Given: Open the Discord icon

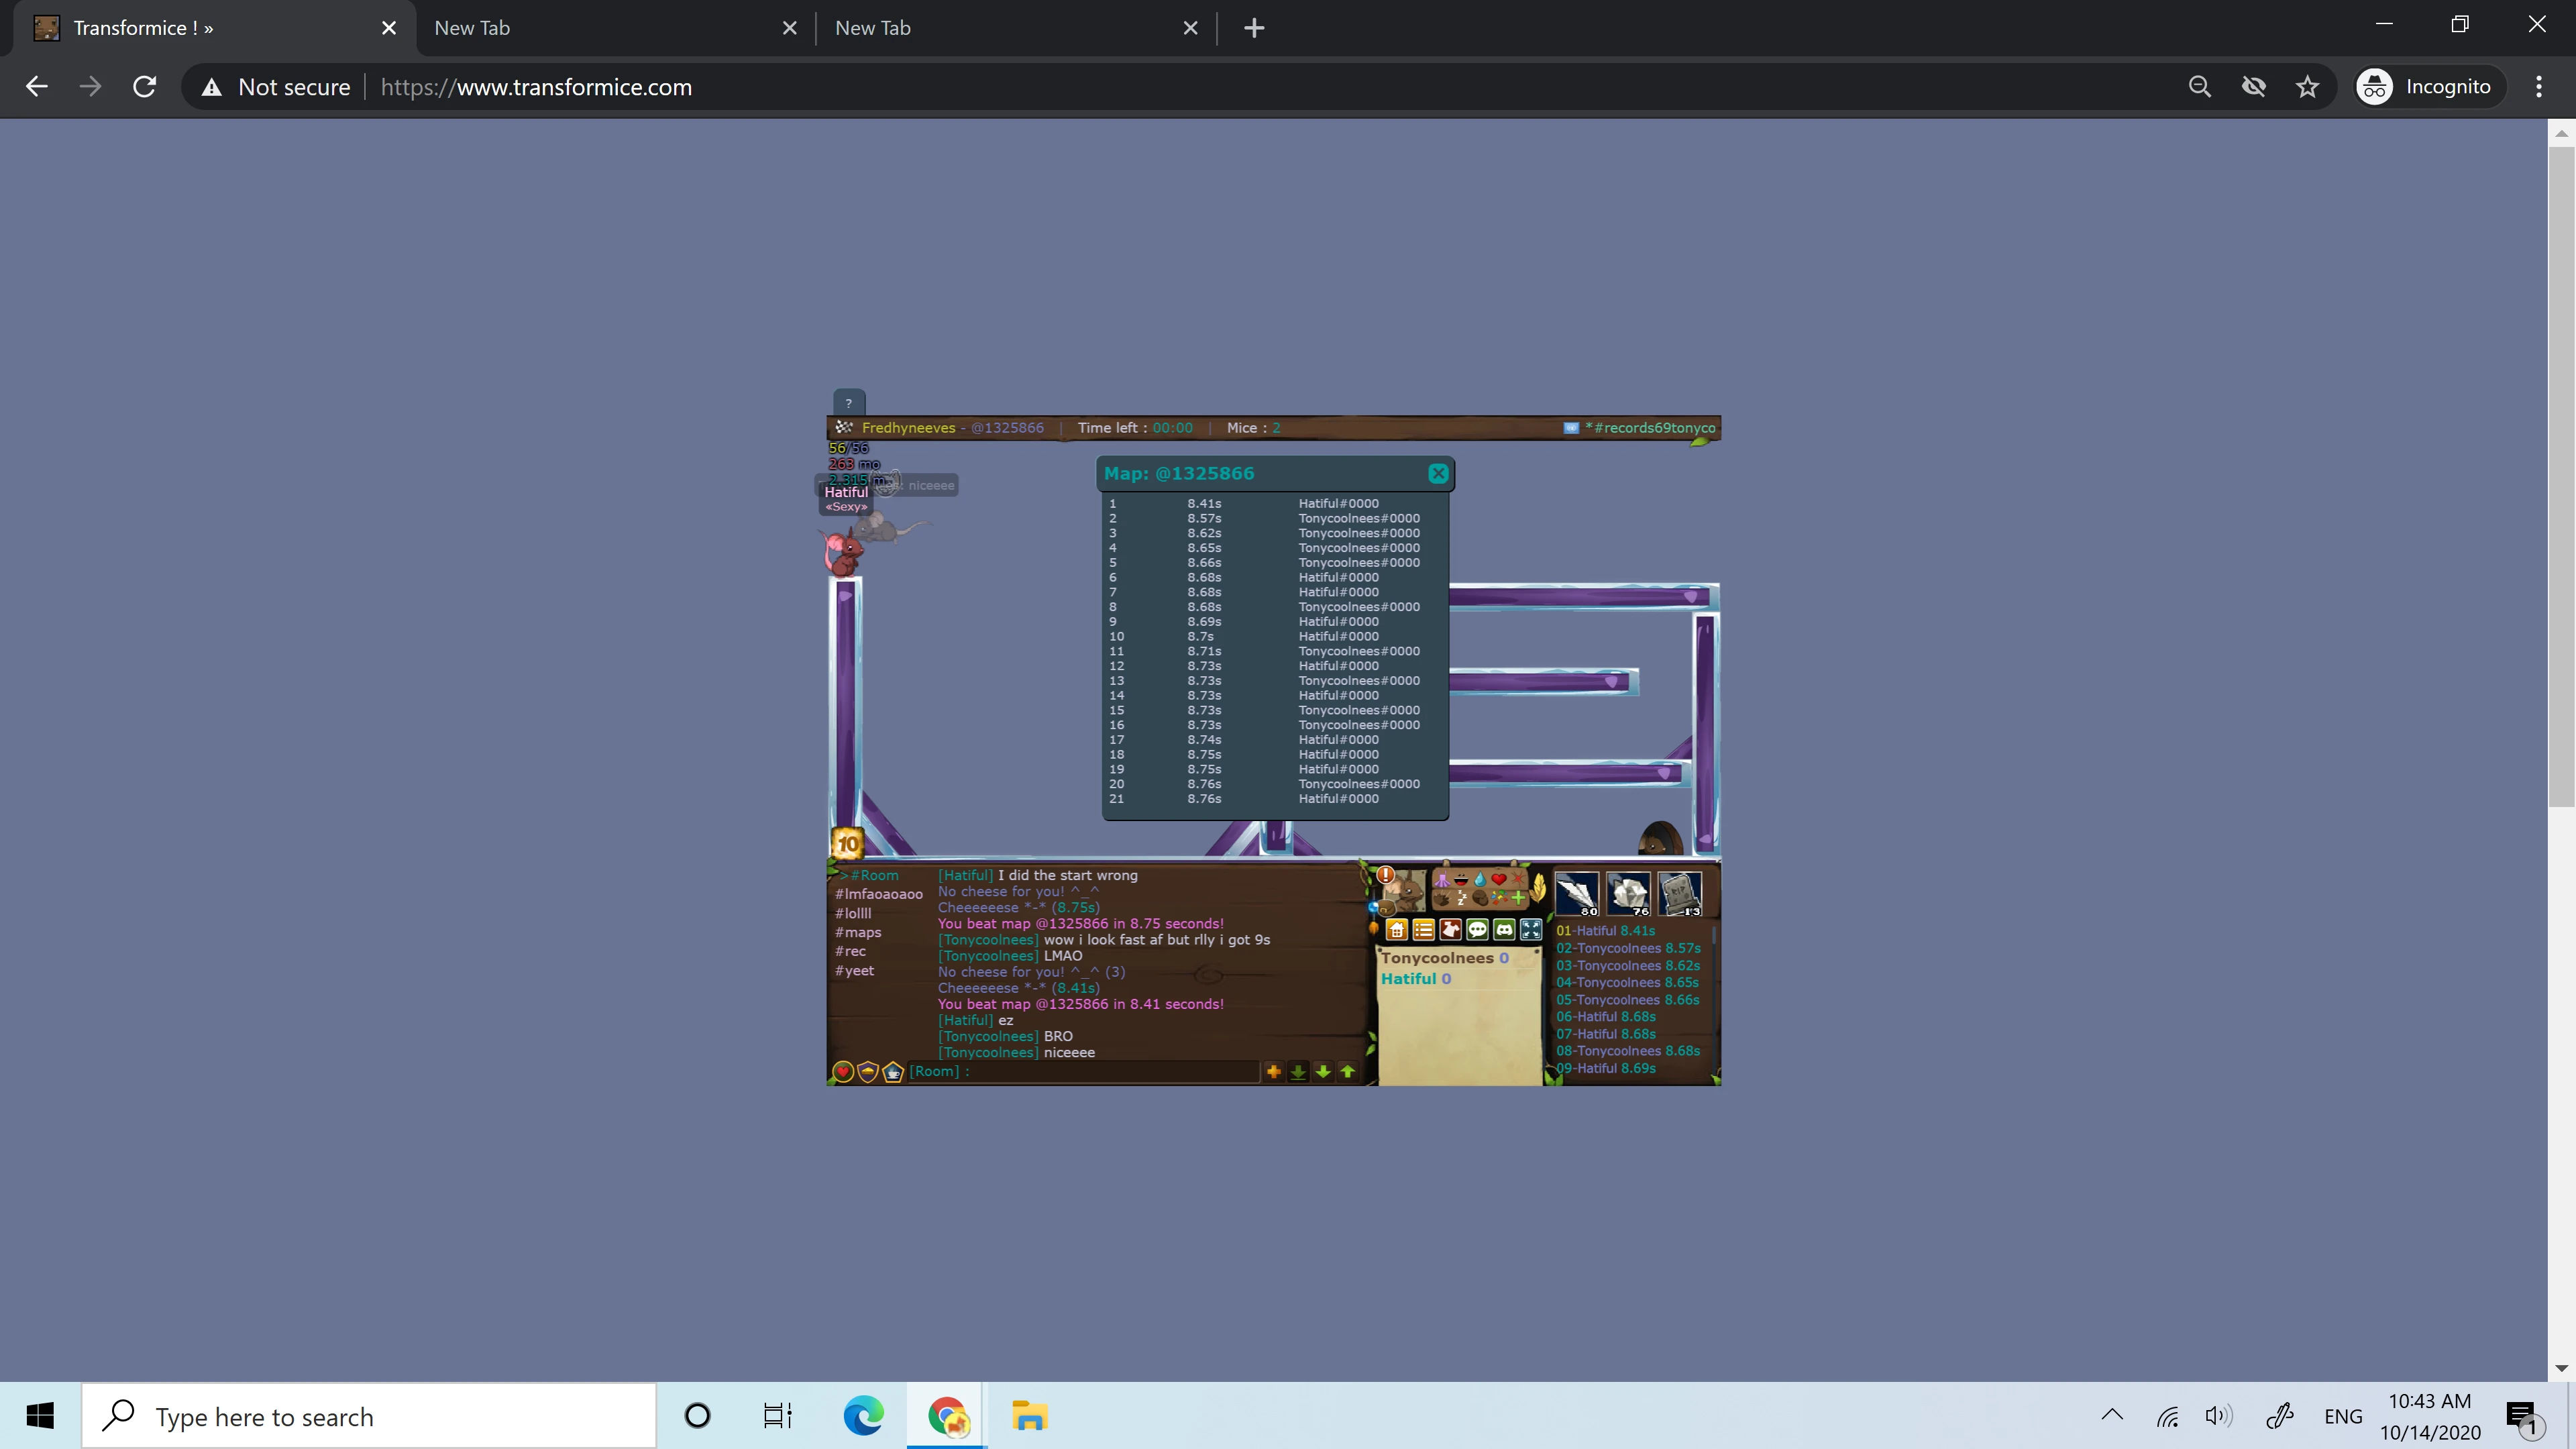Looking at the screenshot, I should point(1504,930).
